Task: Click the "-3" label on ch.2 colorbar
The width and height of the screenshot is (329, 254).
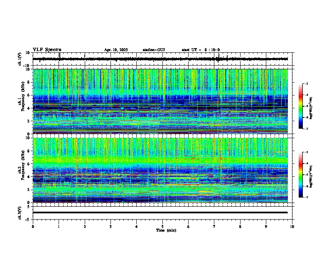Action: coord(307,152)
